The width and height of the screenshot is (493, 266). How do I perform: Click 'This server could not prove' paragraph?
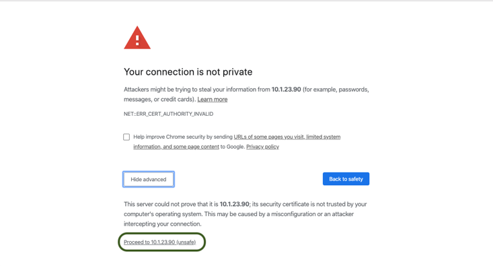coord(245,214)
